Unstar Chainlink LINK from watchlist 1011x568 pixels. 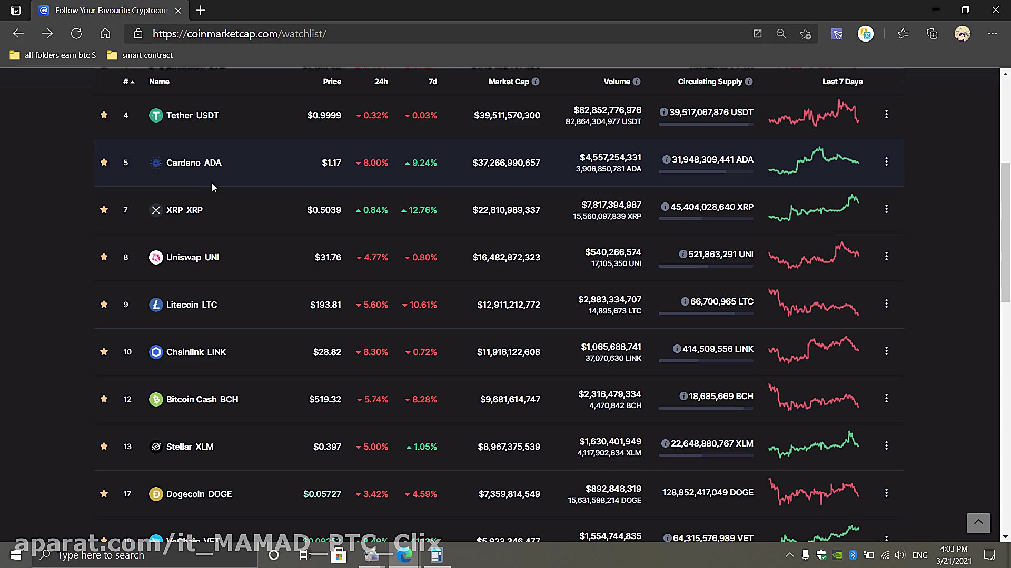pyautogui.click(x=104, y=351)
